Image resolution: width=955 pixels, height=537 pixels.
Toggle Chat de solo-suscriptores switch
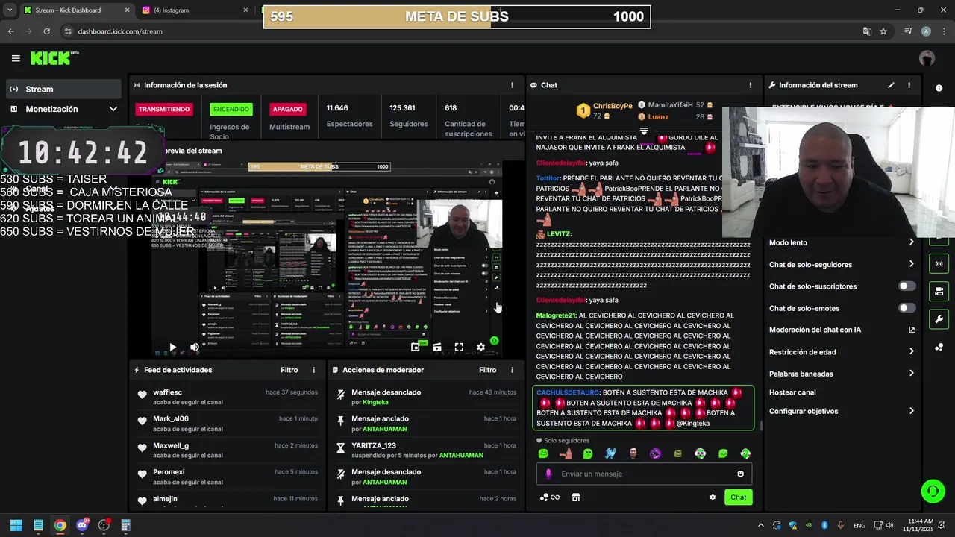907,286
